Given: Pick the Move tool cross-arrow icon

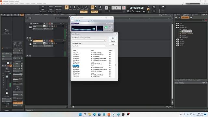Looking at the screenshot, I should (x=74, y=7).
